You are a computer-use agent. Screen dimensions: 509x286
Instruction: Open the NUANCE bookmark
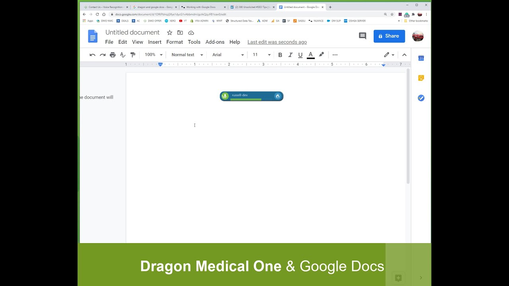tap(316, 21)
